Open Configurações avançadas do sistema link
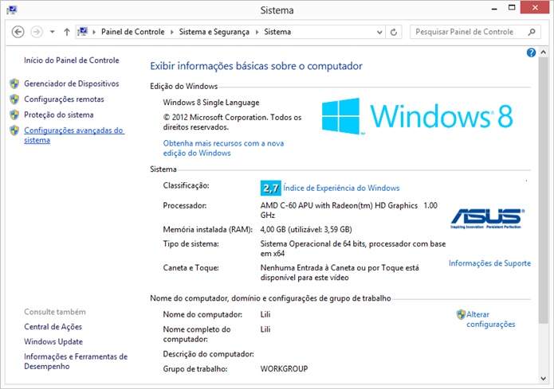This screenshot has width=554, height=389. pos(74,135)
